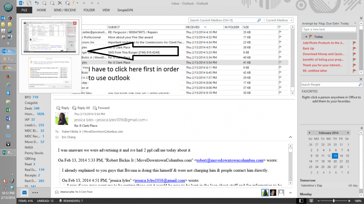Switch to Normal view icon in status bar
Image resolution: width=364 pixels, height=204 pixels.
click(301, 201)
